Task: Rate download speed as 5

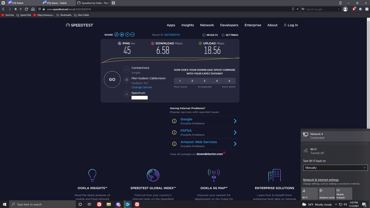Action: point(229,81)
